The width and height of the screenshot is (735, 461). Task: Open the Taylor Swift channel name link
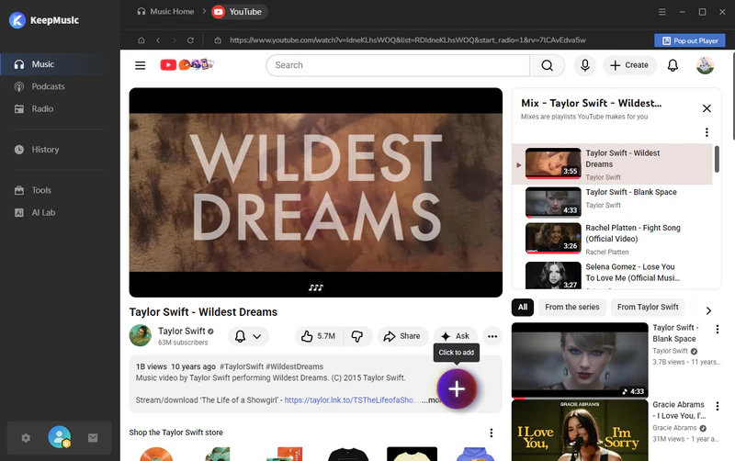click(181, 331)
